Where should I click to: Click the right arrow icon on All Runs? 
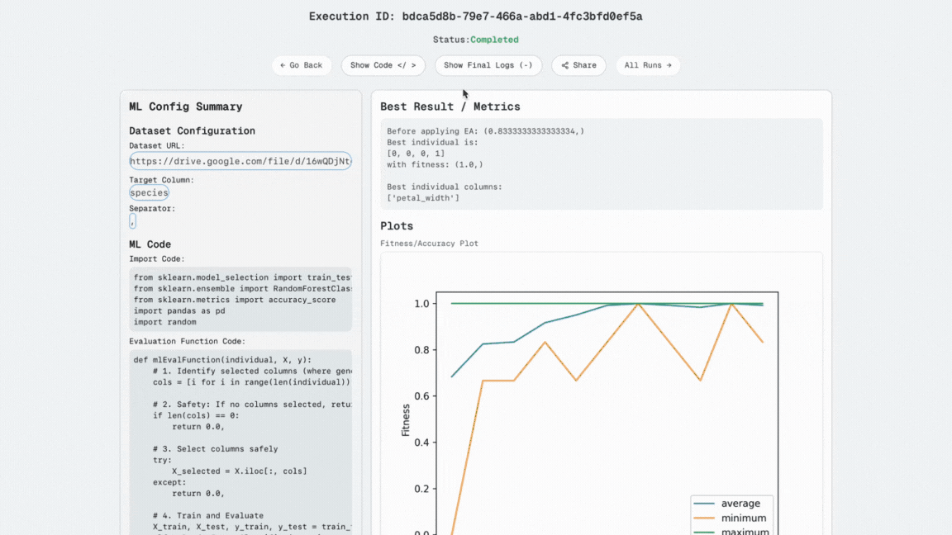(x=668, y=64)
